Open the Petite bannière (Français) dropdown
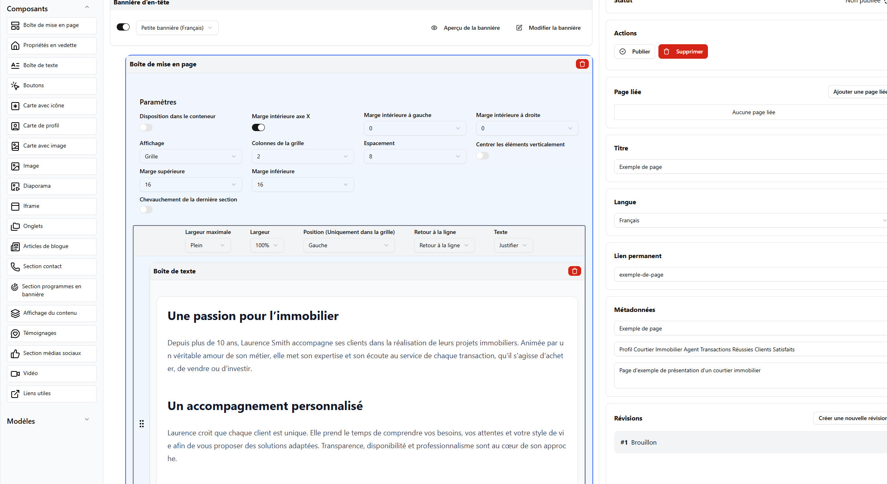The image size is (887, 484). point(177,28)
